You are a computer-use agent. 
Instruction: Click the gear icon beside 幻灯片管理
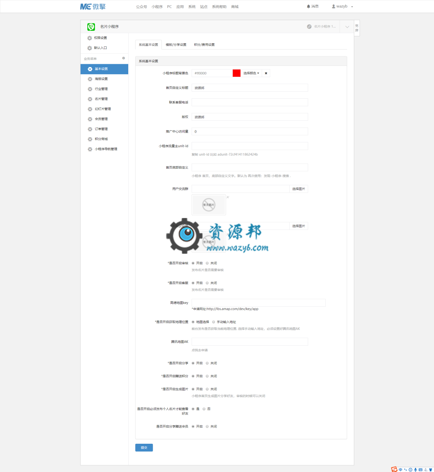pyautogui.click(x=90, y=109)
